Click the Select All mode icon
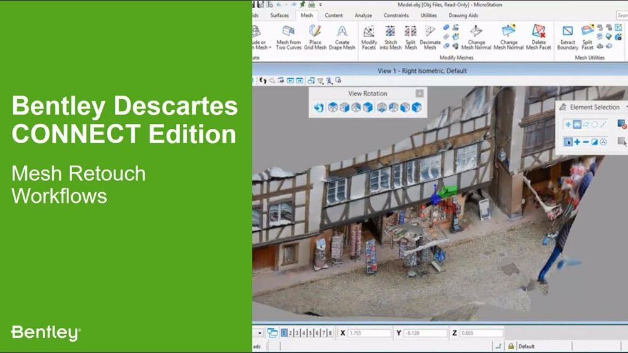The width and height of the screenshot is (628, 353). 603,142
